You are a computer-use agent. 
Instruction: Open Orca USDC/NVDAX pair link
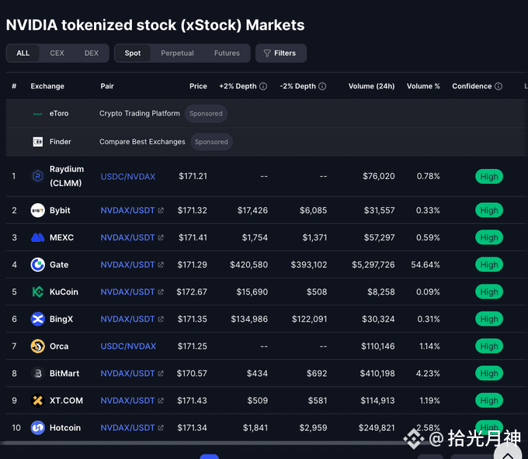[128, 346]
